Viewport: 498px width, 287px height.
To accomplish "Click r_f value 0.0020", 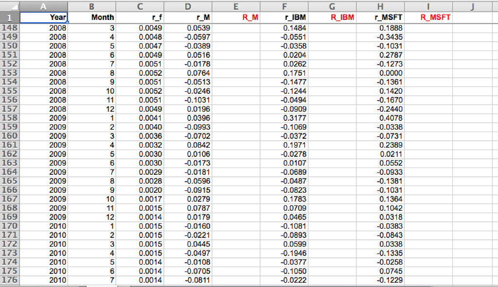I will tap(140, 190).
